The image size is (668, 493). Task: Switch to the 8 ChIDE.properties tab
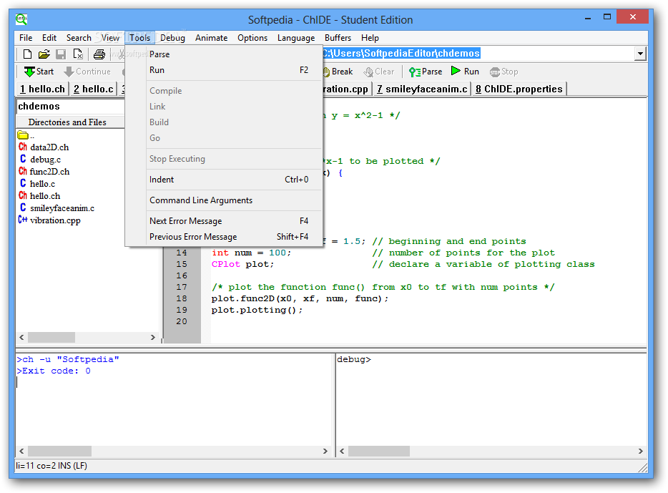[x=519, y=89]
